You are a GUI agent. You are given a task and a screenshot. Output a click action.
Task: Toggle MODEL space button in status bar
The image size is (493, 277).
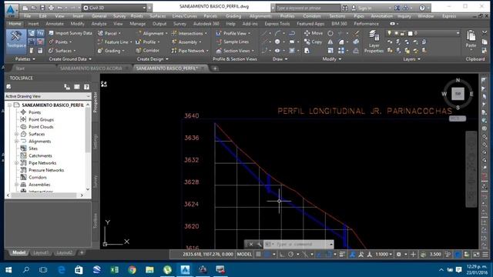[244, 255]
